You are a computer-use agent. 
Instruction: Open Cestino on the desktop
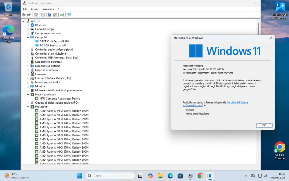(x=8, y=9)
